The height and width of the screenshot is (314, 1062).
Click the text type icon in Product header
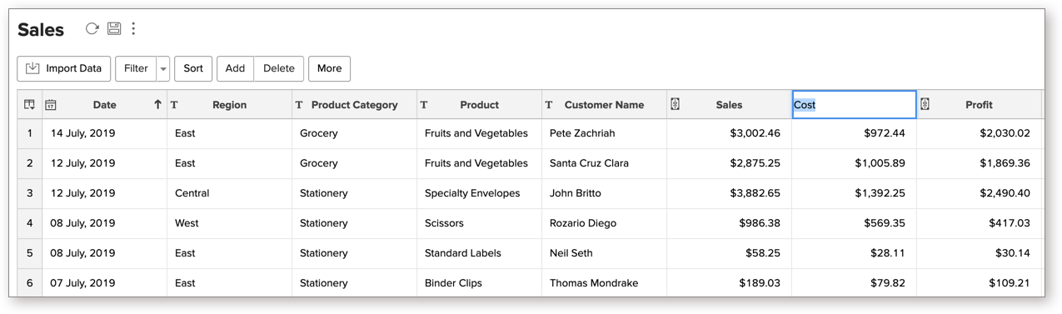click(x=424, y=105)
